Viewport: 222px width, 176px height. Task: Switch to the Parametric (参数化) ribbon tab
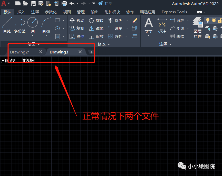point(51,12)
